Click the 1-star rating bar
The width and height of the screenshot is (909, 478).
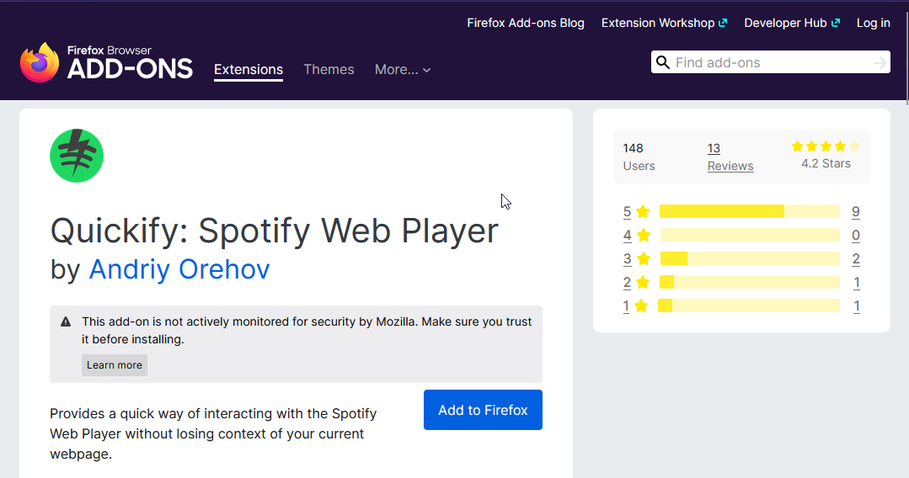(x=748, y=306)
